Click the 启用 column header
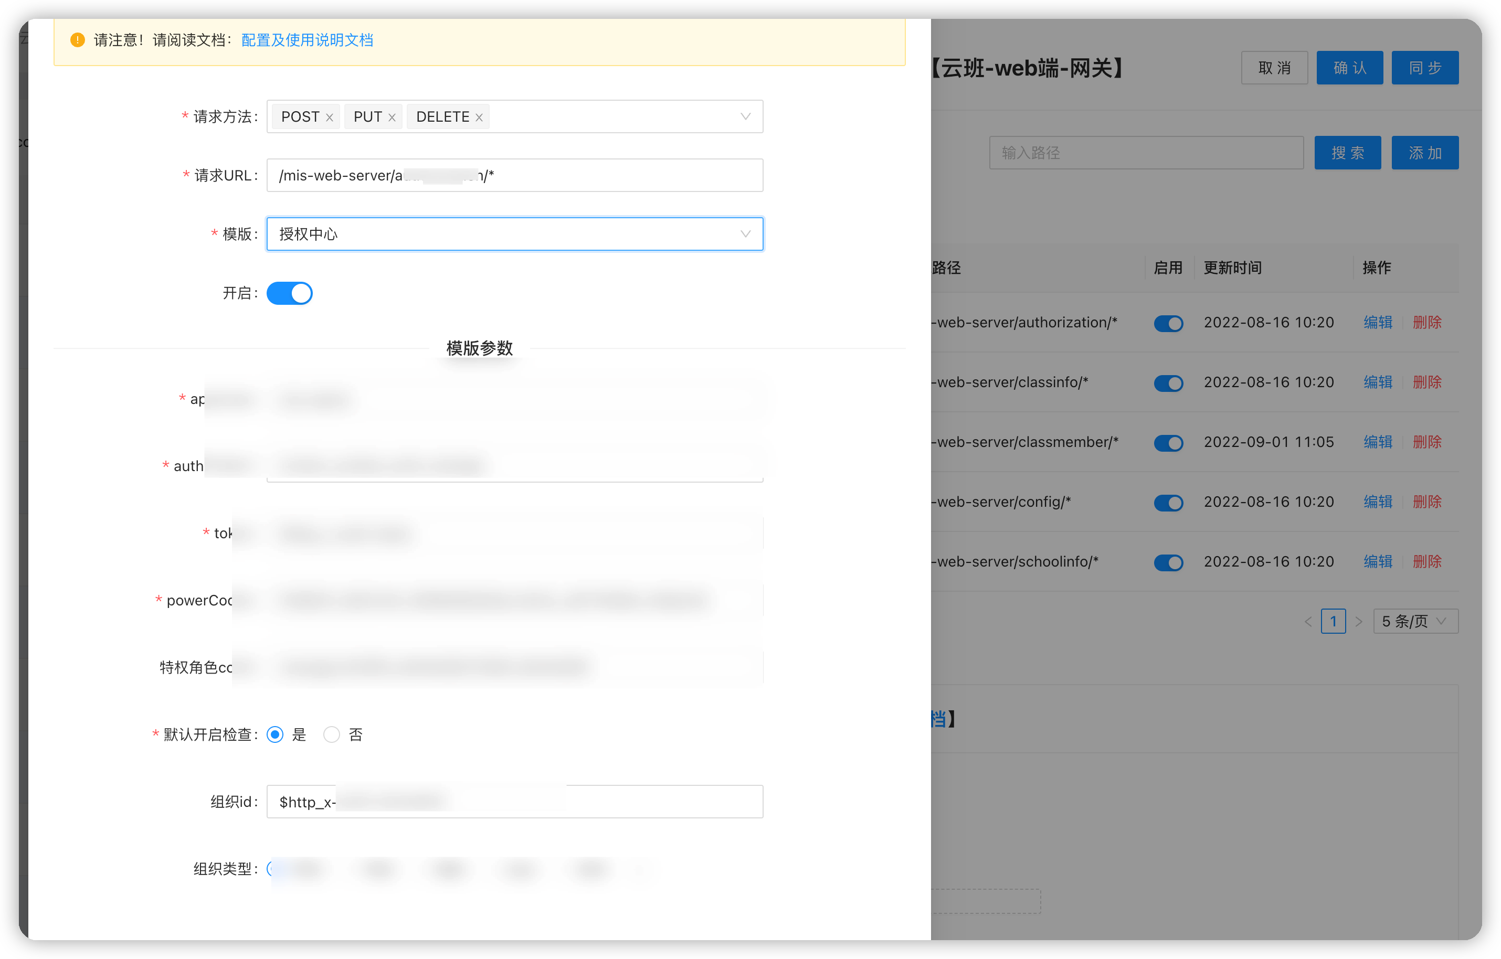1501x959 pixels. point(1168,268)
